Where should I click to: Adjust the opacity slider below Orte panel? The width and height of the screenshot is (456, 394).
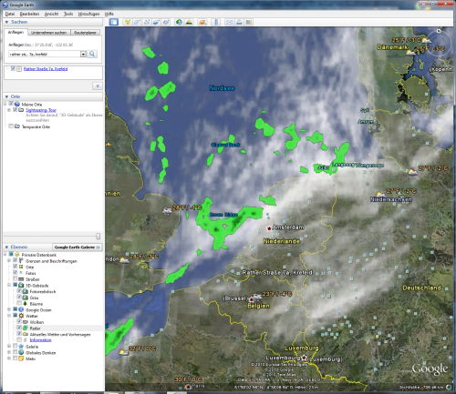pyautogui.click(x=98, y=236)
